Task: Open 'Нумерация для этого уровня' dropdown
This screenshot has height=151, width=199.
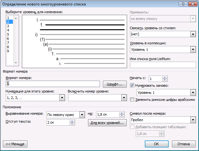Action: (62, 98)
